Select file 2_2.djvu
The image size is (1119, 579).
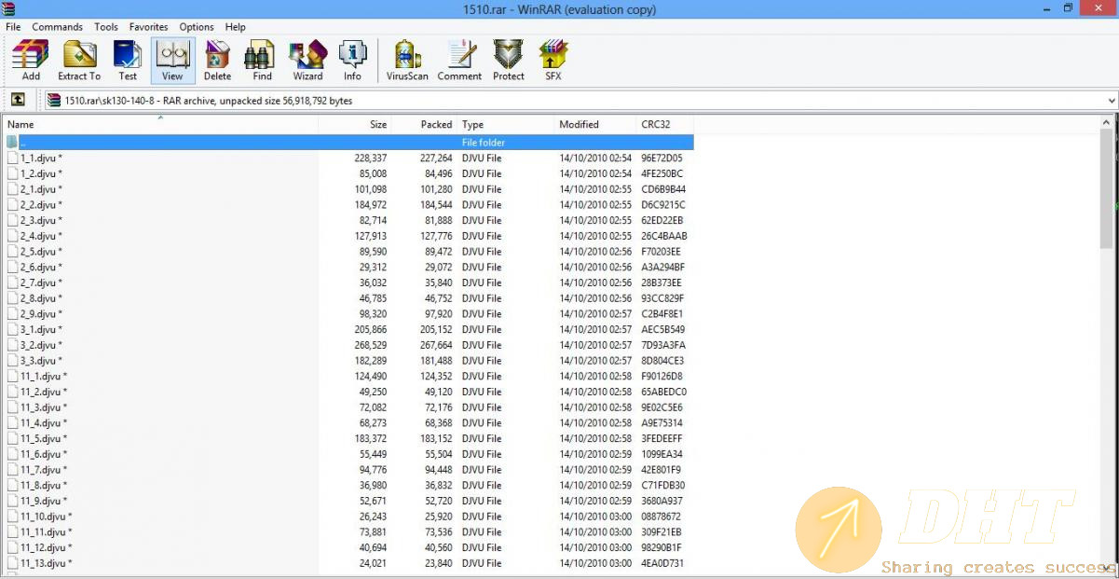point(41,205)
